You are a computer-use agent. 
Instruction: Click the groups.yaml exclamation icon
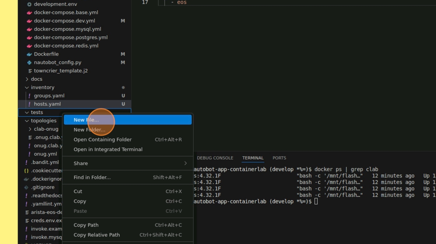(29, 96)
